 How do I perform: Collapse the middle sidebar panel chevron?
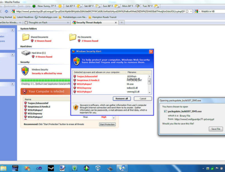[13, 55]
